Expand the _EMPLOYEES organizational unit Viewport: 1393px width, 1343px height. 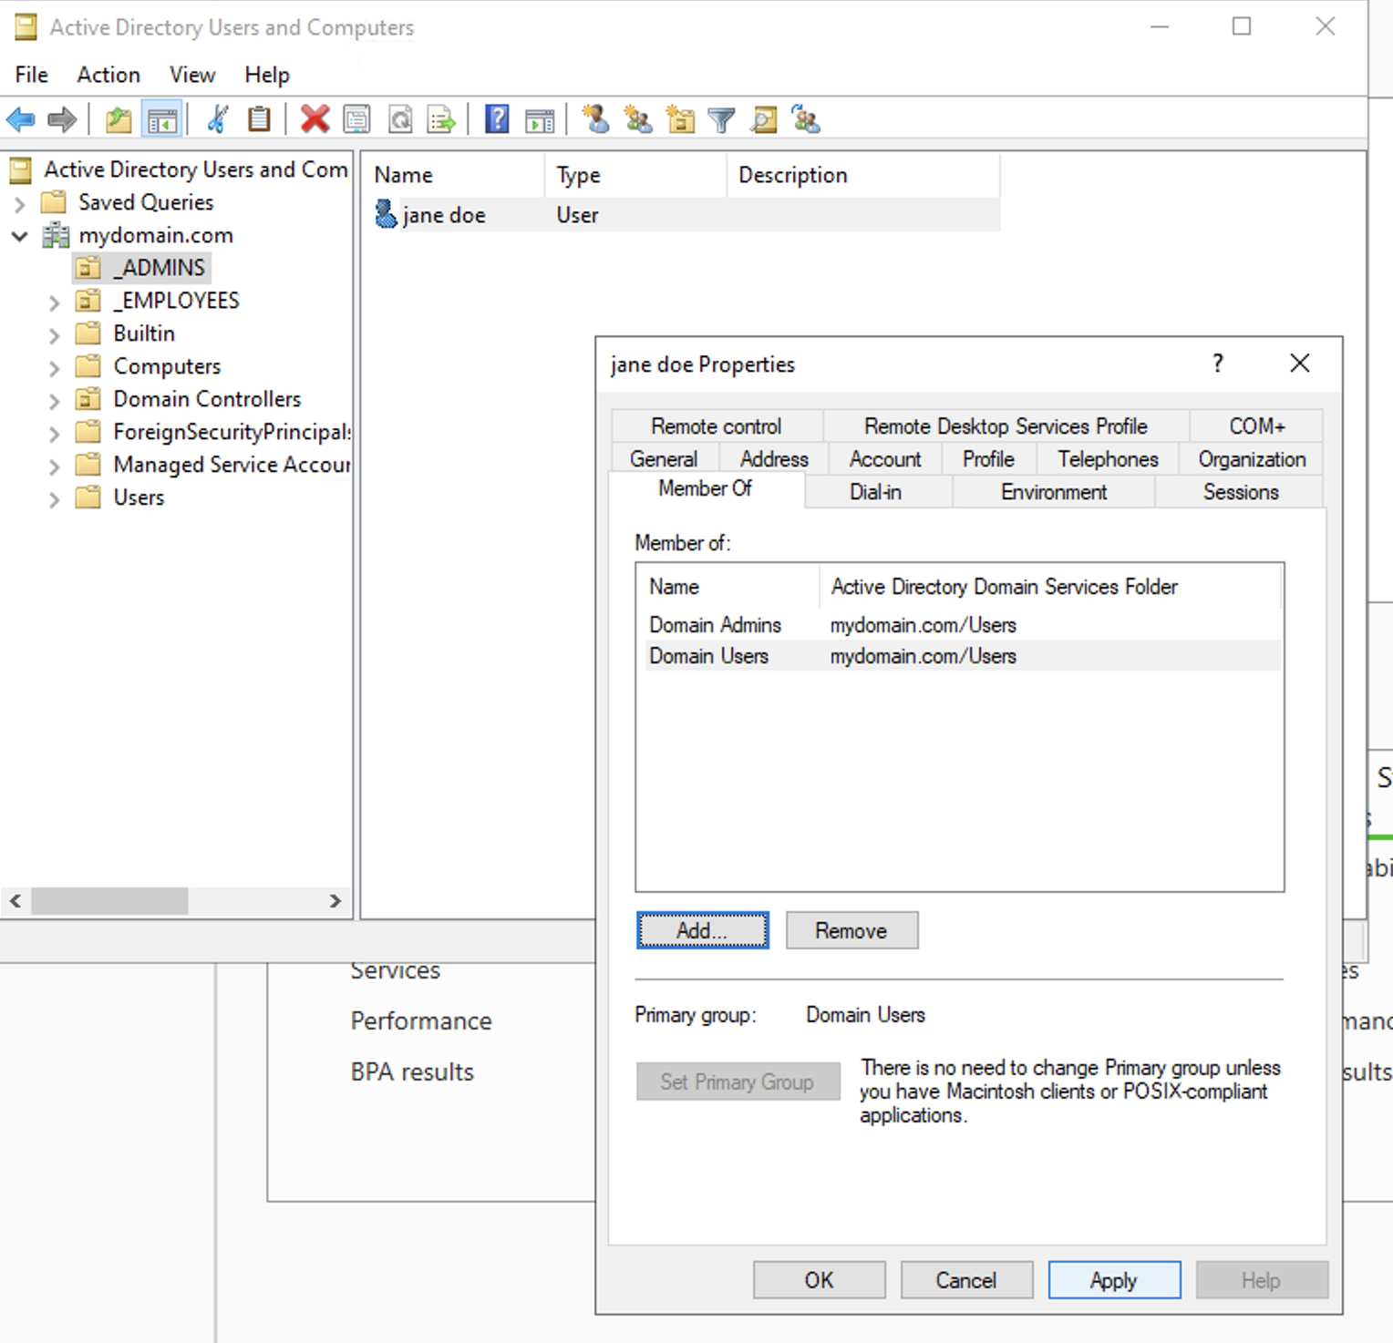pos(54,302)
